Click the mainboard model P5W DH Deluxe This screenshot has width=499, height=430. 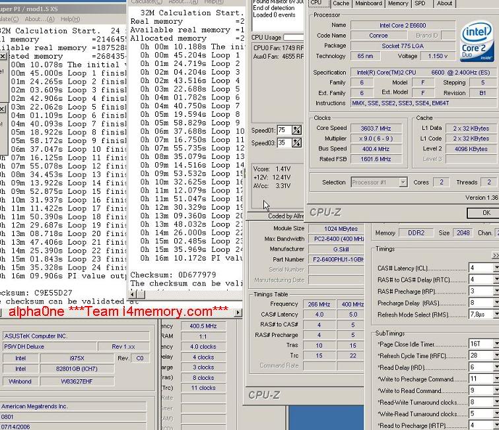50,347
